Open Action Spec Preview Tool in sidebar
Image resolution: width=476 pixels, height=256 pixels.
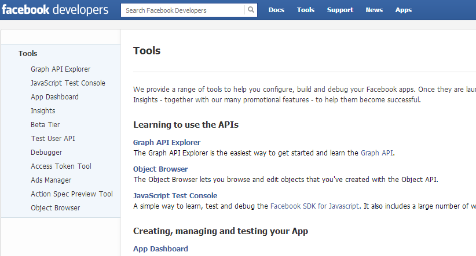pyautogui.click(x=72, y=194)
